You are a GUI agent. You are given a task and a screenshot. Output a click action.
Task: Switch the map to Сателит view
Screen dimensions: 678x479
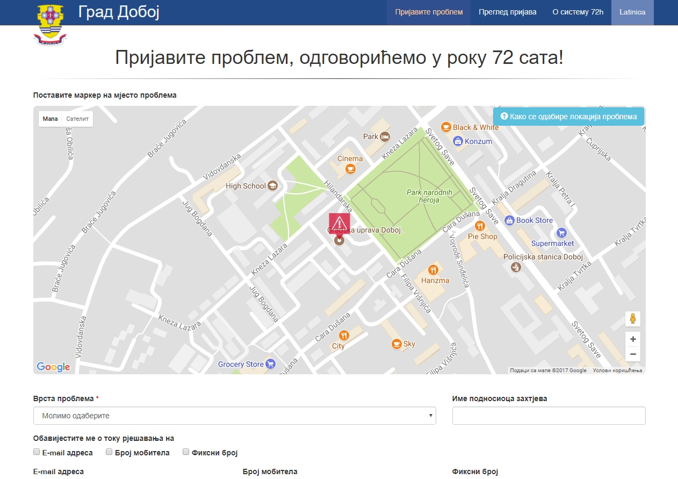pyautogui.click(x=76, y=119)
